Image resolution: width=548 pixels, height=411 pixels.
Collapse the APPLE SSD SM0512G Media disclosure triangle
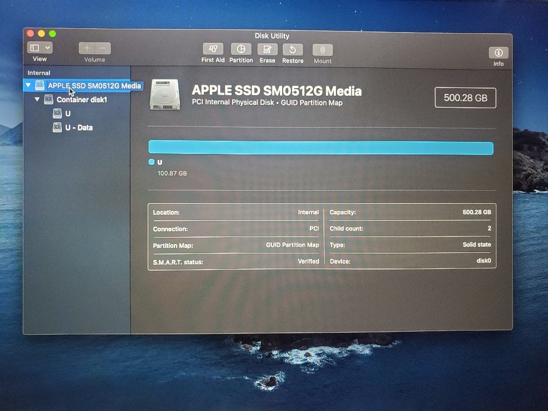[x=28, y=85]
